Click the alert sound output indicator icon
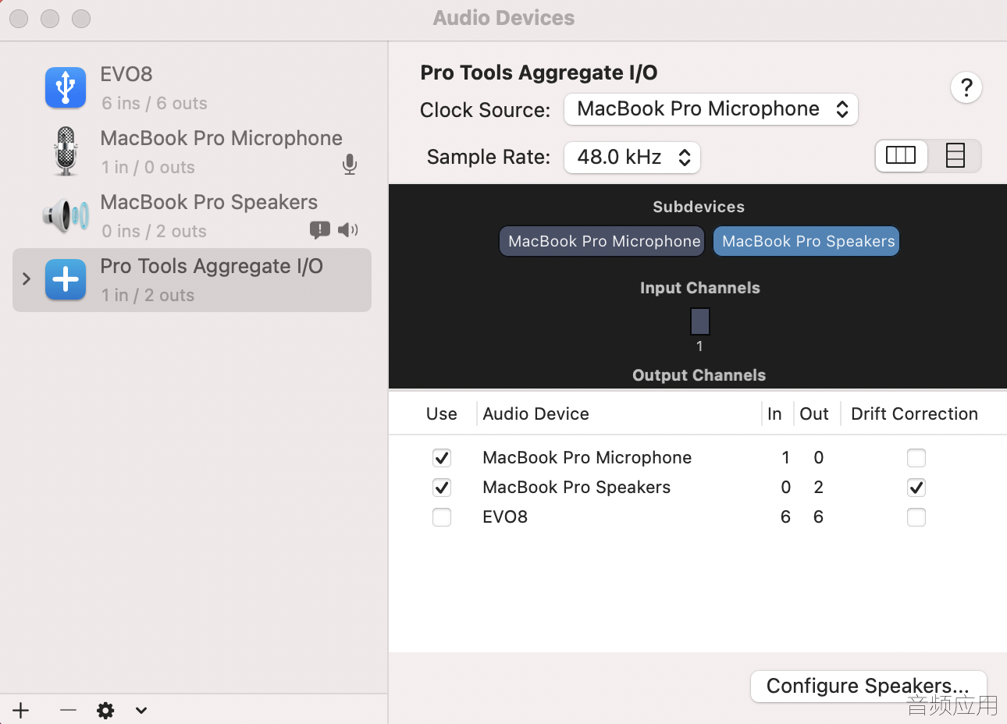This screenshot has height=724, width=1007. point(320,229)
